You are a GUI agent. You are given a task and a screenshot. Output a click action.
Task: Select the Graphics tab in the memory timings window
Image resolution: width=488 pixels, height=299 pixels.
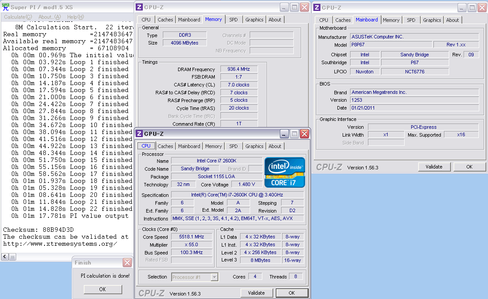pyautogui.click(x=254, y=20)
